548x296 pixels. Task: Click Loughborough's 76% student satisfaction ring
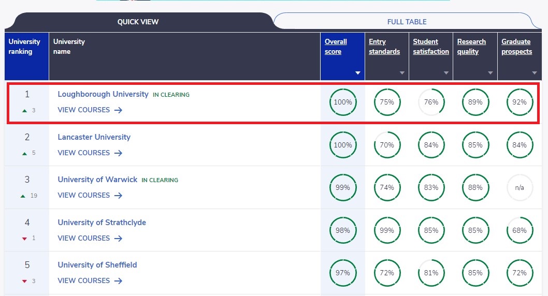pyautogui.click(x=431, y=102)
